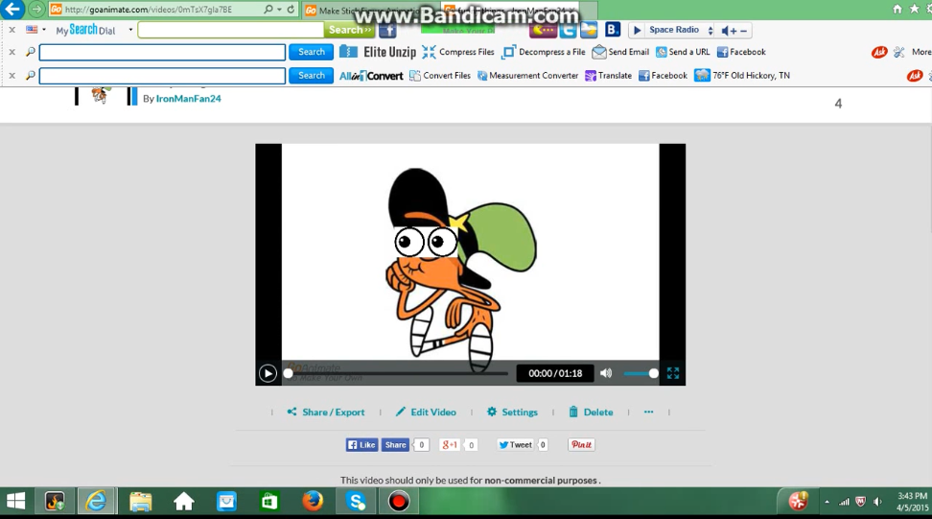This screenshot has width=932, height=519.
Task: Open the Windows Start button
Action: click(x=15, y=502)
